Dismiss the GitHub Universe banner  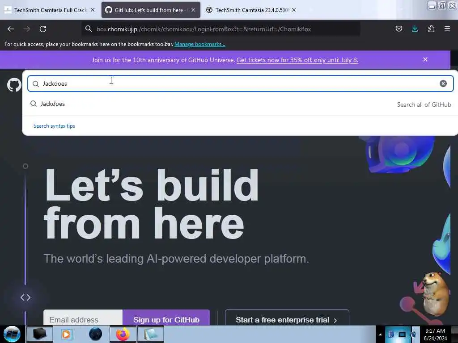[x=425, y=59]
